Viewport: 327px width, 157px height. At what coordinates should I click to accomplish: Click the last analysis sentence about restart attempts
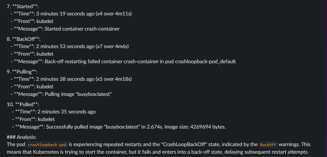point(157,152)
